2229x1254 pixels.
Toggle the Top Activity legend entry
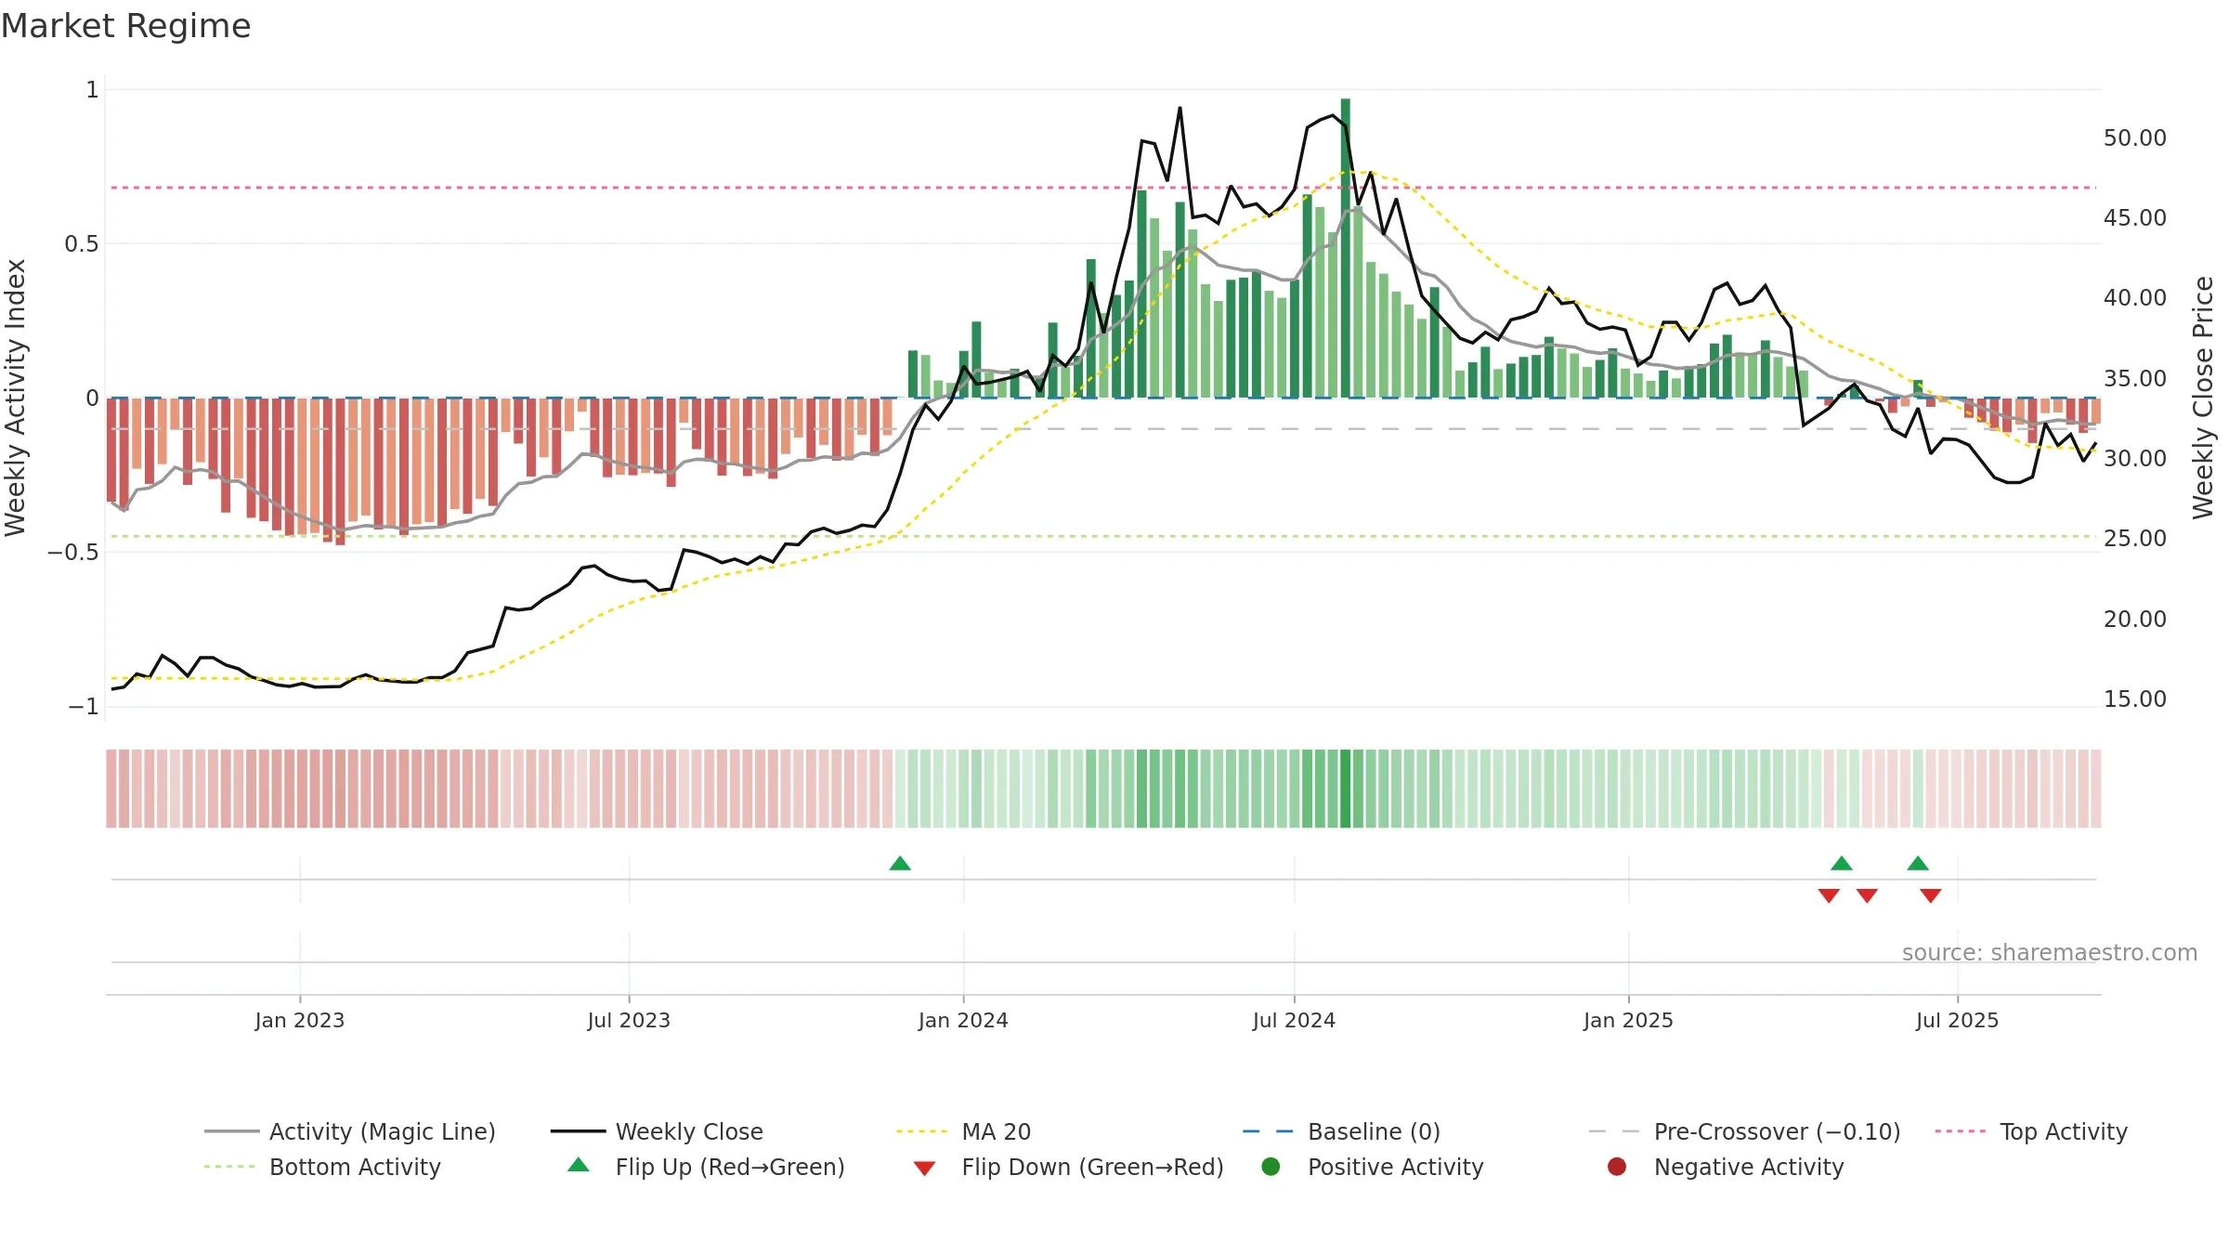coord(2031,1131)
